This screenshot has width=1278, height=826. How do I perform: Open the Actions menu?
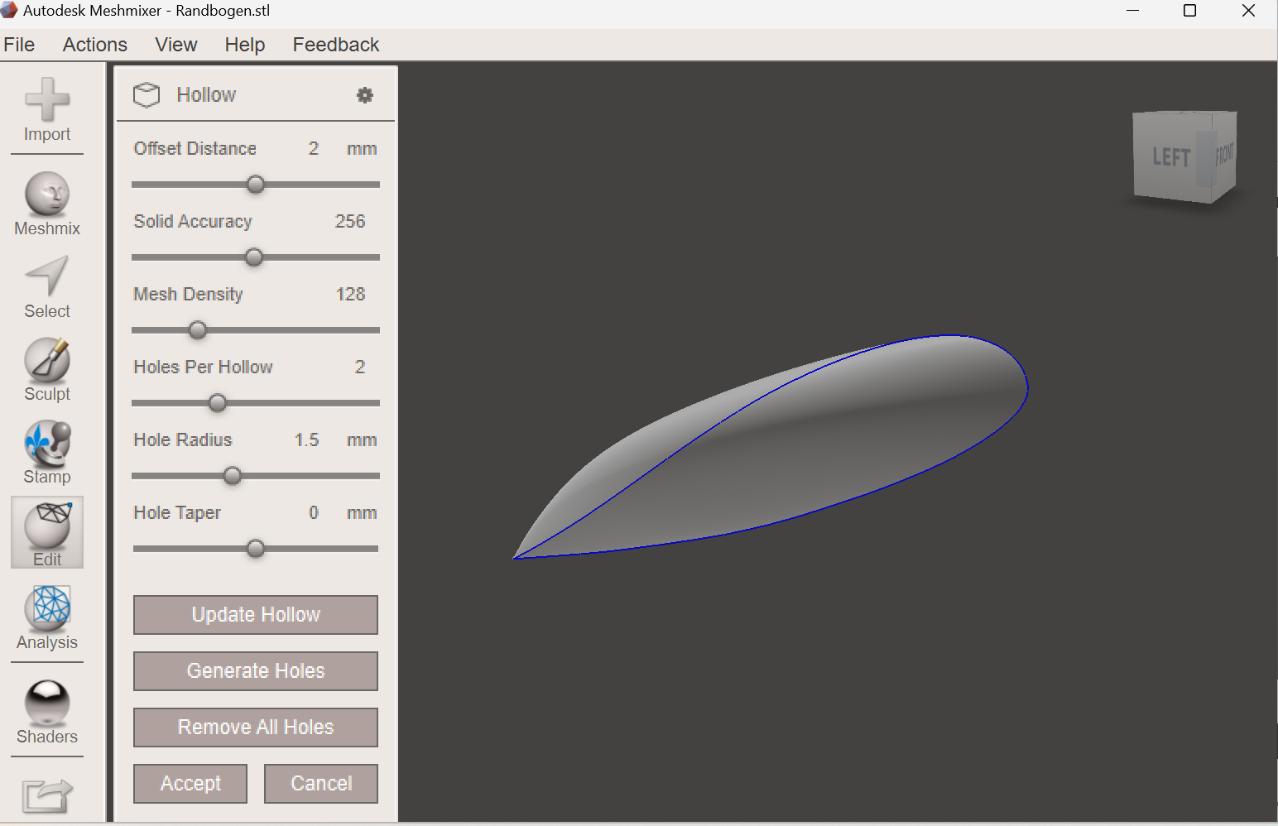pyautogui.click(x=94, y=44)
